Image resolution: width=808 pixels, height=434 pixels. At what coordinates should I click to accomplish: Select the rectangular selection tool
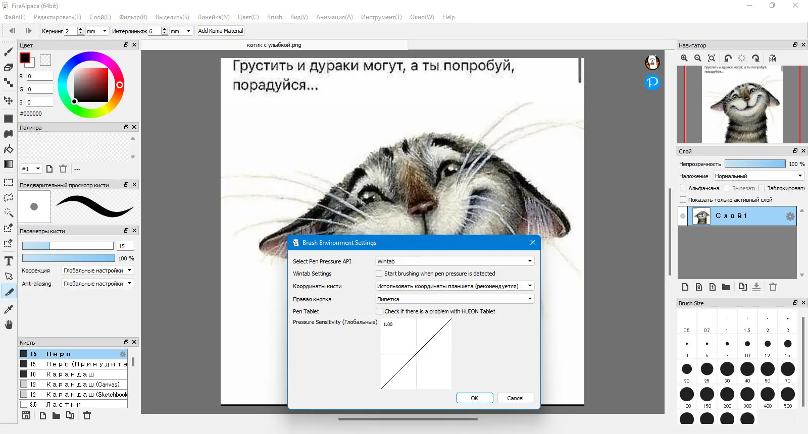(x=9, y=182)
